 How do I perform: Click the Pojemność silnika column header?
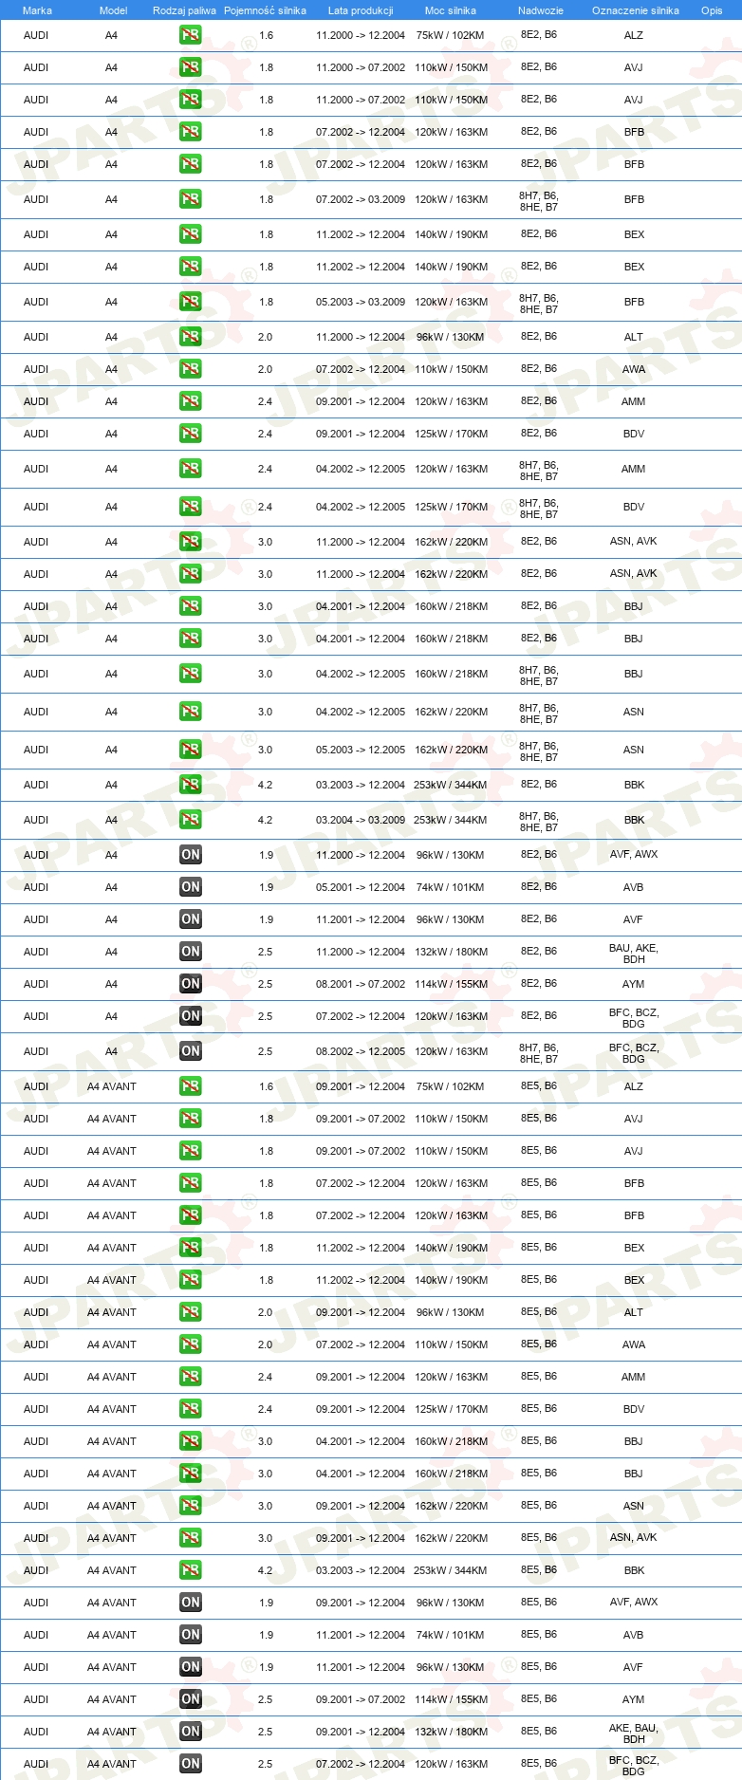coord(265,10)
